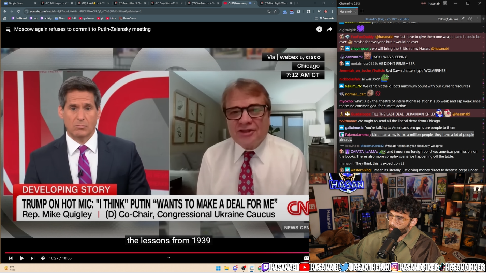Open All Bookmarks folder
The width and height of the screenshot is (486, 273).
coord(325,18)
